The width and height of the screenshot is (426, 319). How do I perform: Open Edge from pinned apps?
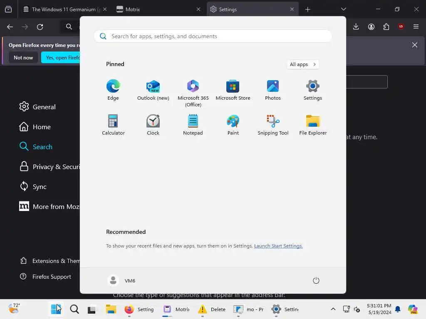click(113, 90)
